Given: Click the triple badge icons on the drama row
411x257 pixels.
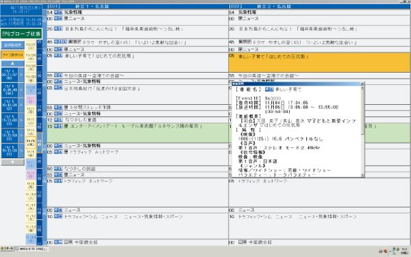Looking at the screenshot, I should click(x=60, y=42).
